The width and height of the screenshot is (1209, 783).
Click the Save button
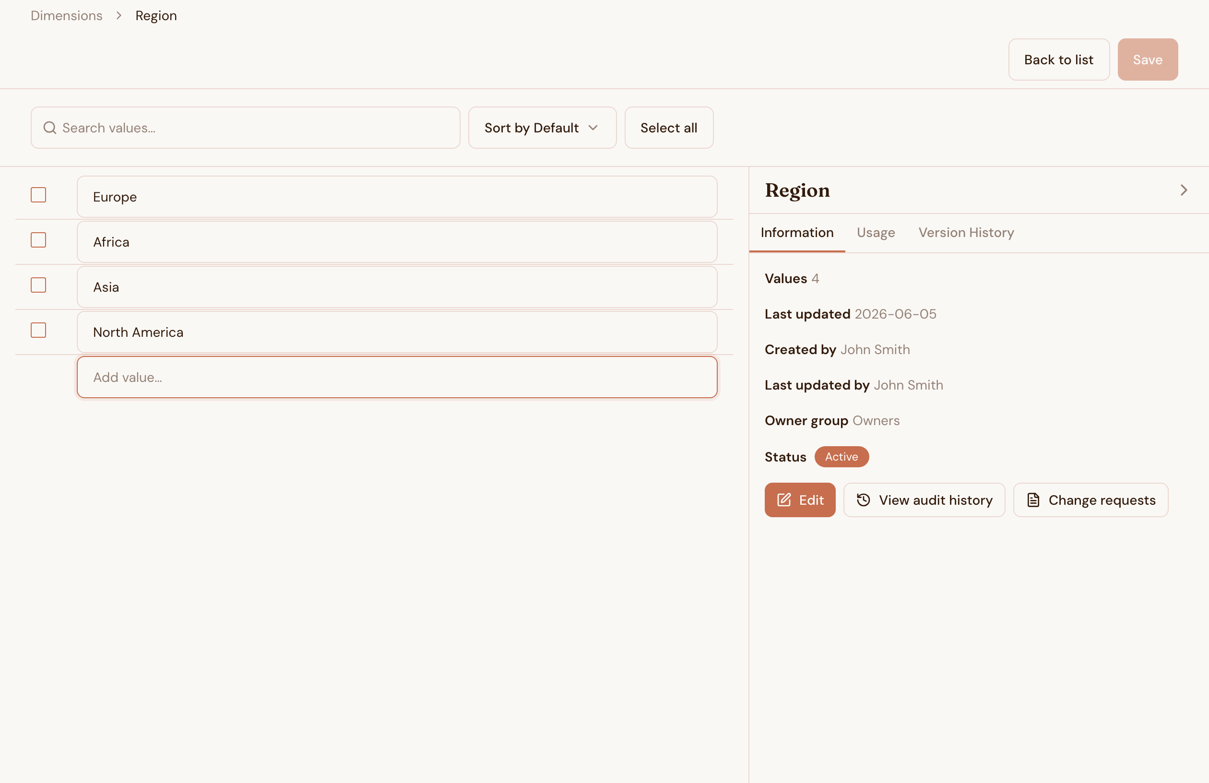(1148, 59)
